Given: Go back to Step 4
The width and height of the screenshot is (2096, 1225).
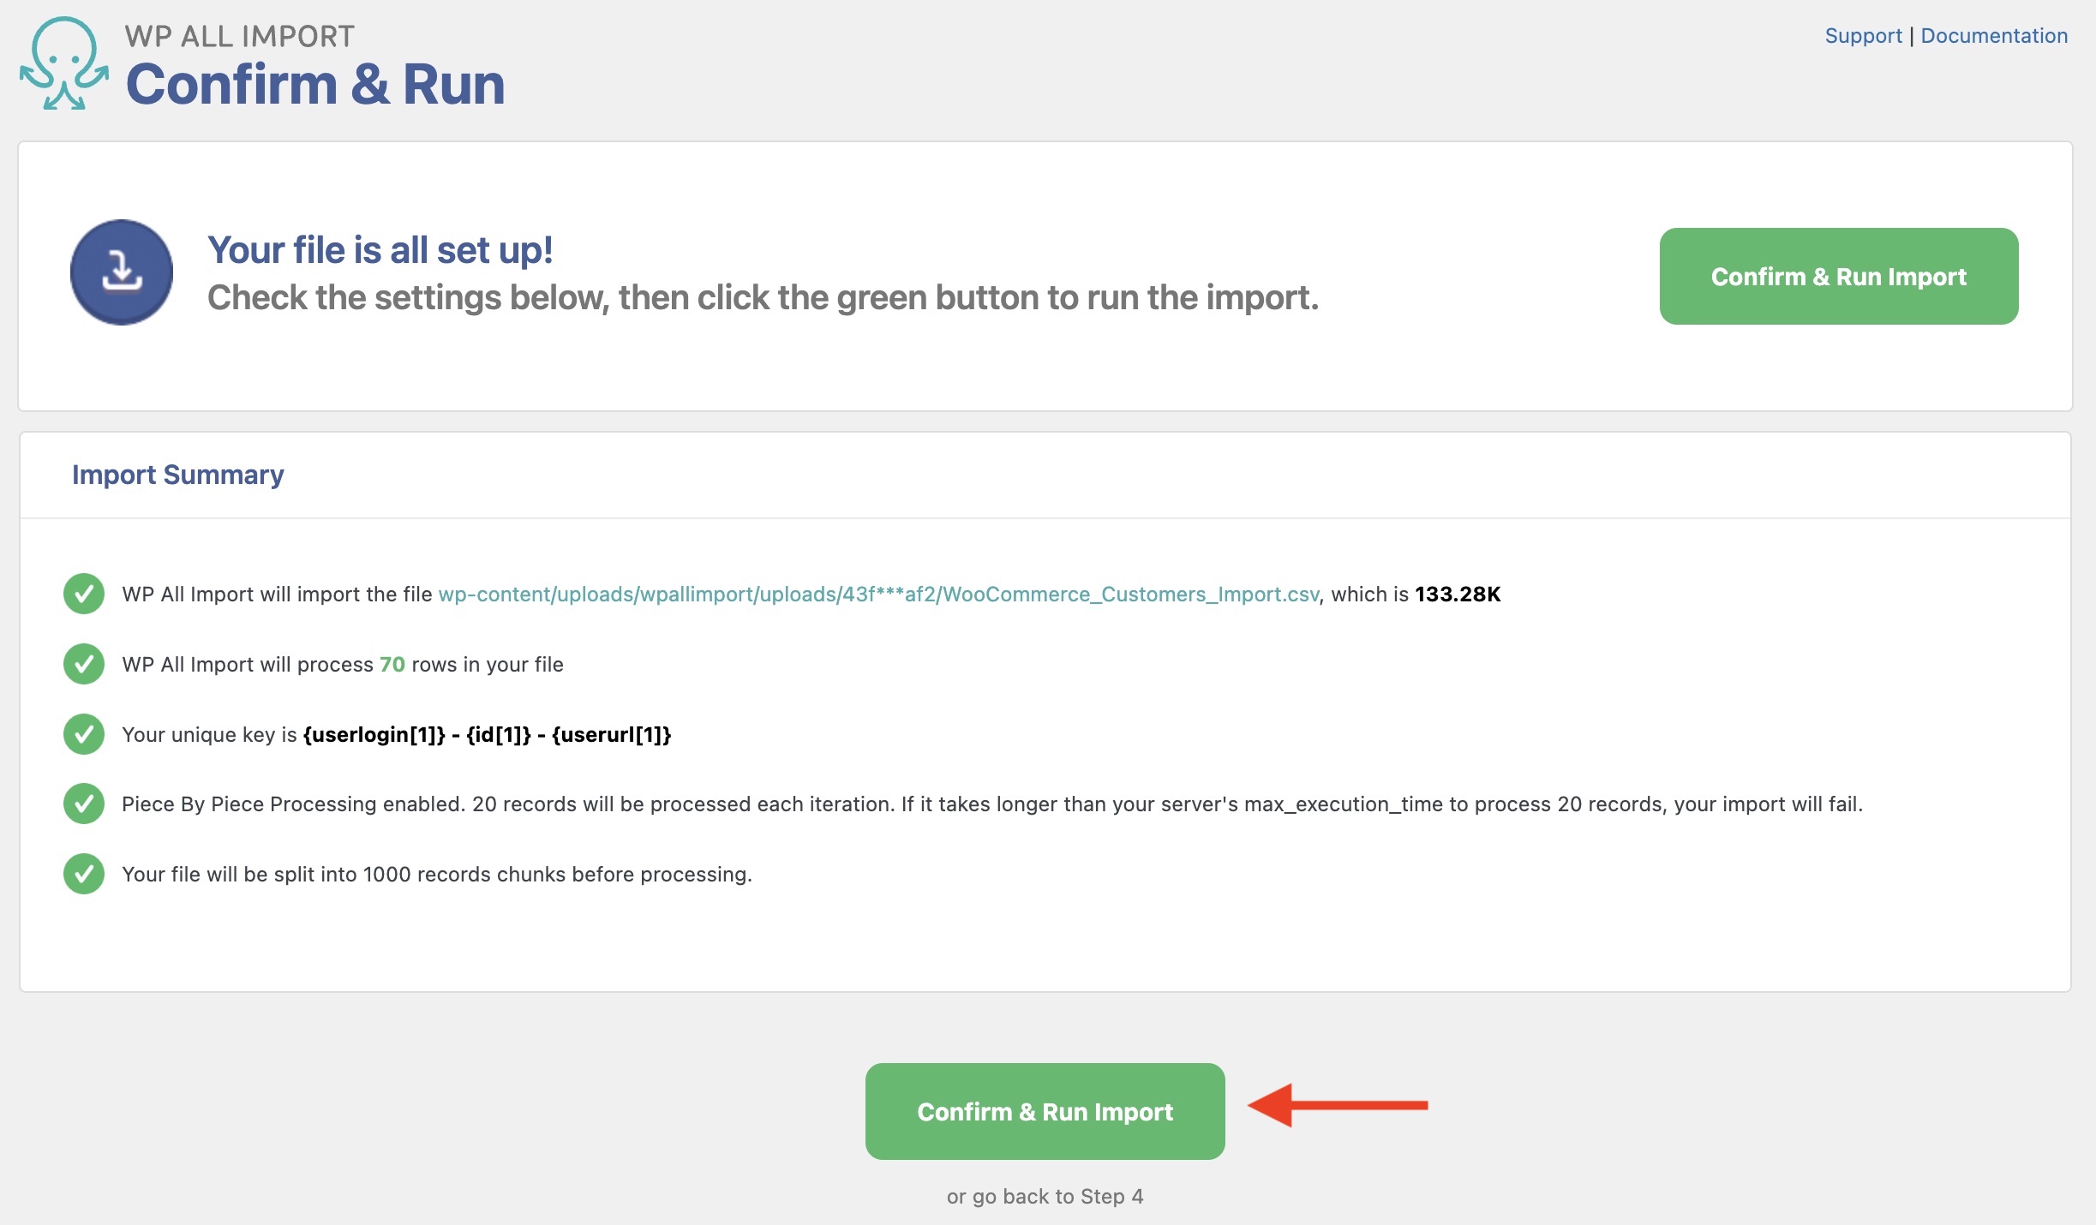Looking at the screenshot, I should click(x=1045, y=1197).
